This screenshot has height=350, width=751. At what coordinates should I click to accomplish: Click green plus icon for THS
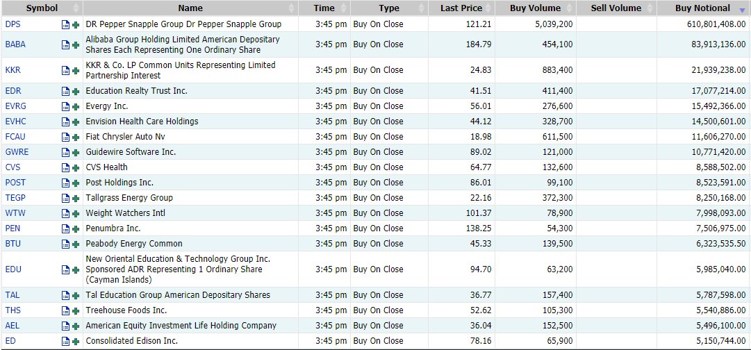(x=76, y=311)
